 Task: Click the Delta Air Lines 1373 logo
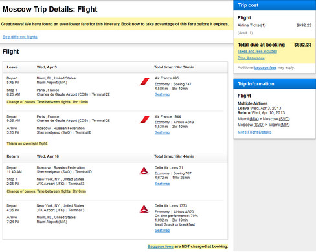(x=144, y=209)
